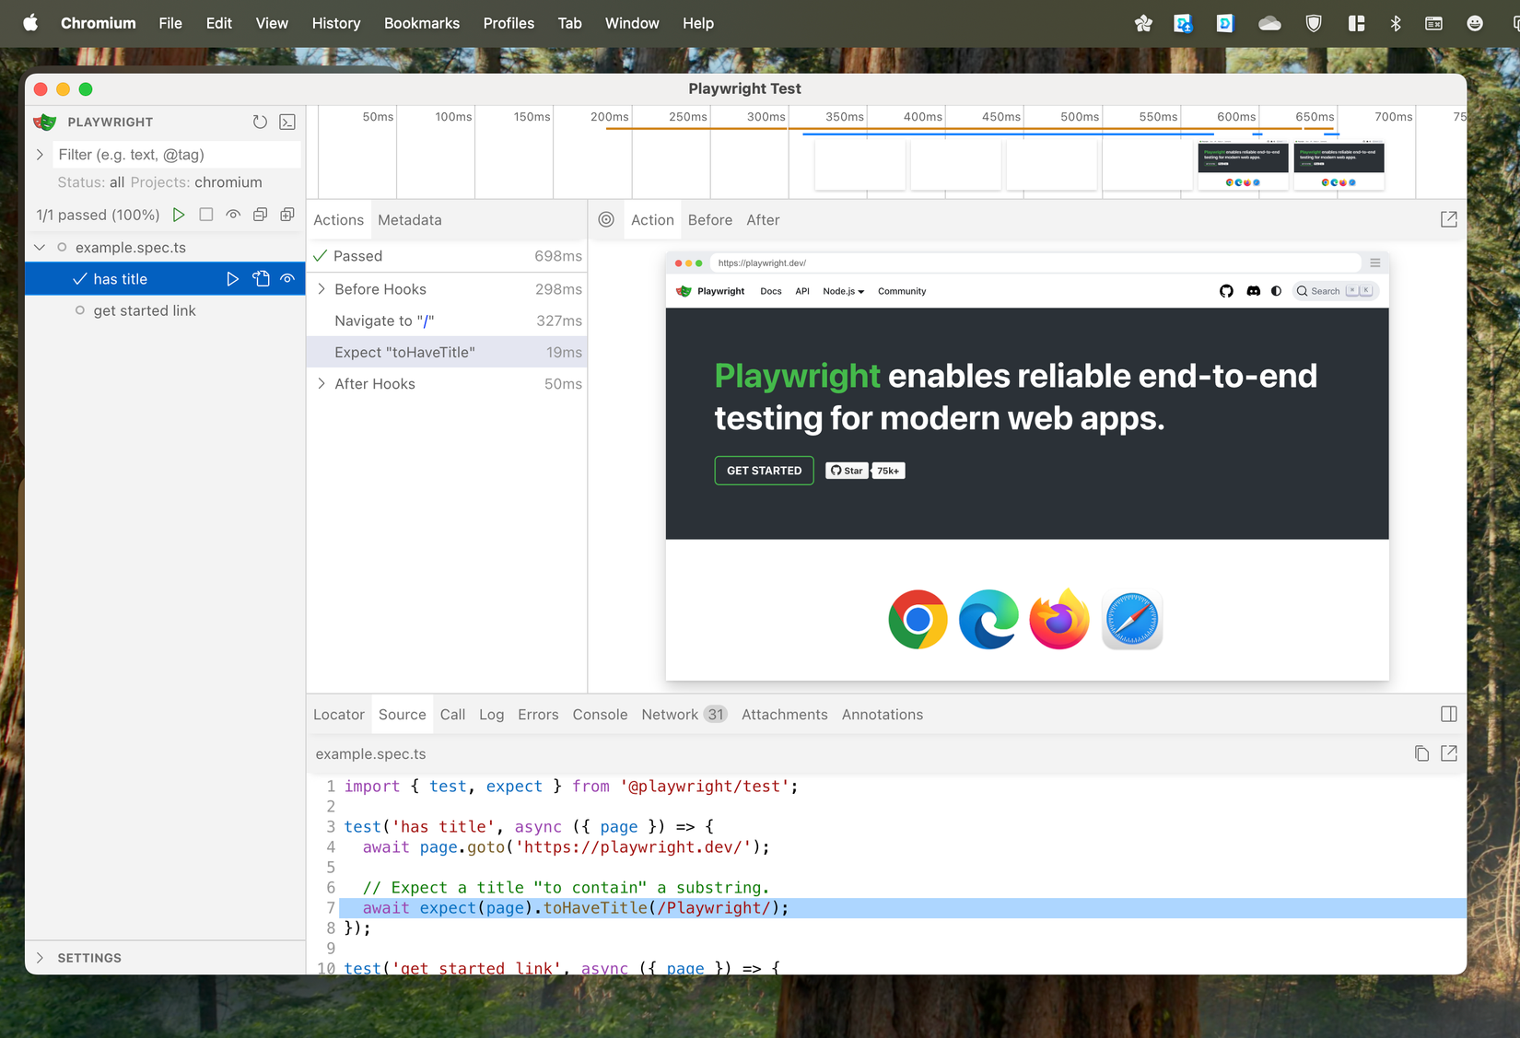Expand the After Hooks section
Viewport: 1520px width, 1038px height.
321,384
